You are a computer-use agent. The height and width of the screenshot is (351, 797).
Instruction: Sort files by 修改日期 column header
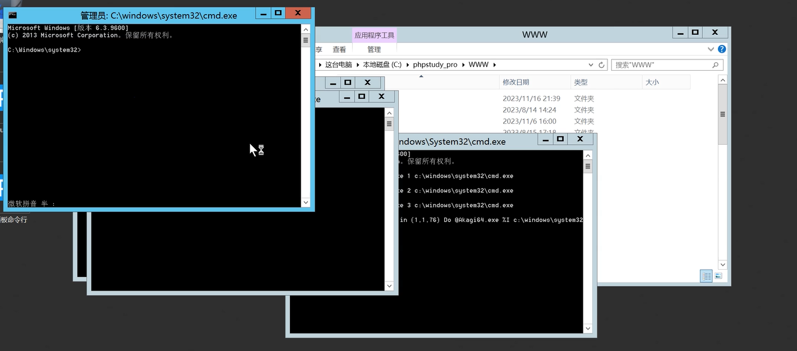click(x=515, y=82)
